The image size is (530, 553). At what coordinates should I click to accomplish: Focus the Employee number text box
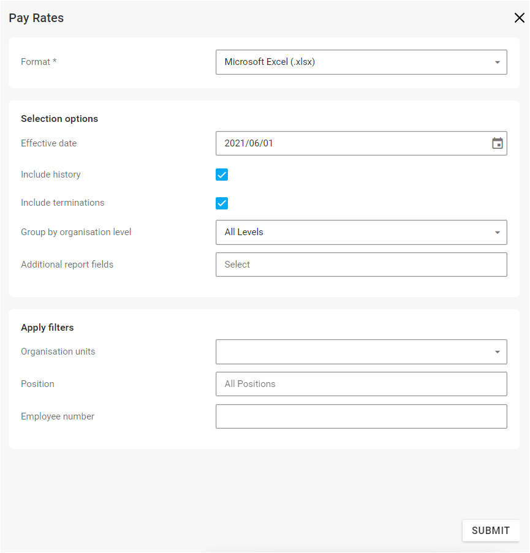(x=361, y=416)
